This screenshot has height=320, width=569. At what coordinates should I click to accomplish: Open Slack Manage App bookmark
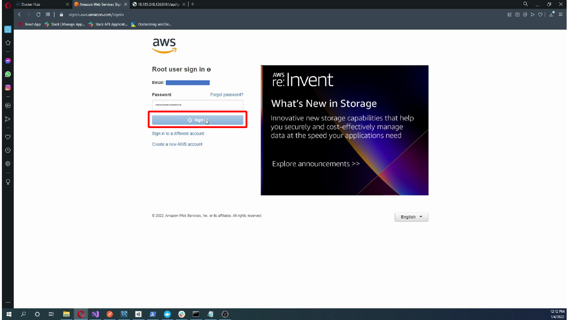65,24
